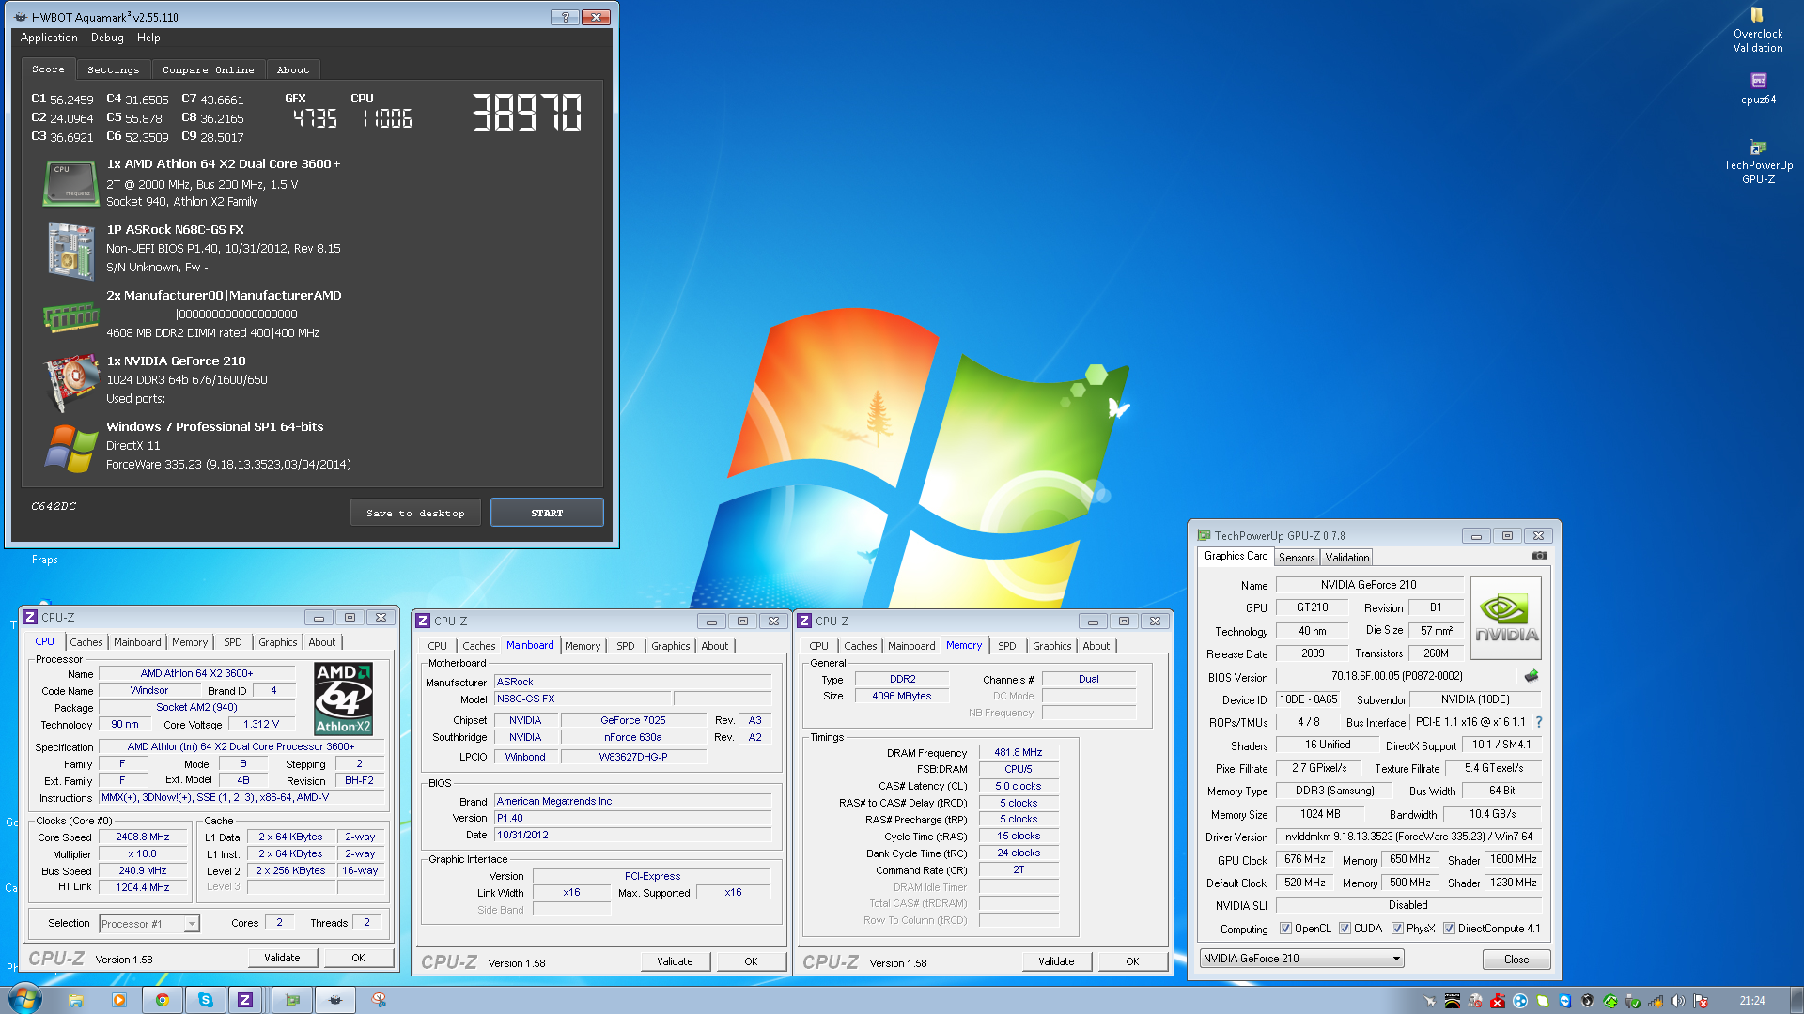Click BIOS version save chip icon in GPU-Z
The height and width of the screenshot is (1014, 1804).
click(1531, 676)
